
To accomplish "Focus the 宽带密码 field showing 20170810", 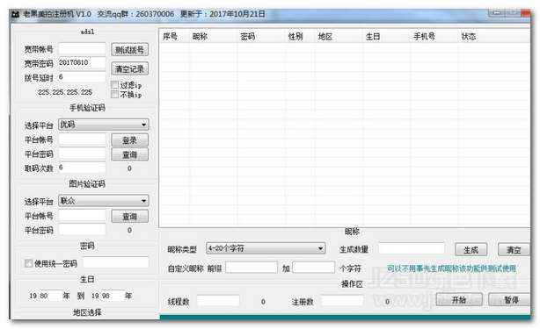I will coord(82,63).
